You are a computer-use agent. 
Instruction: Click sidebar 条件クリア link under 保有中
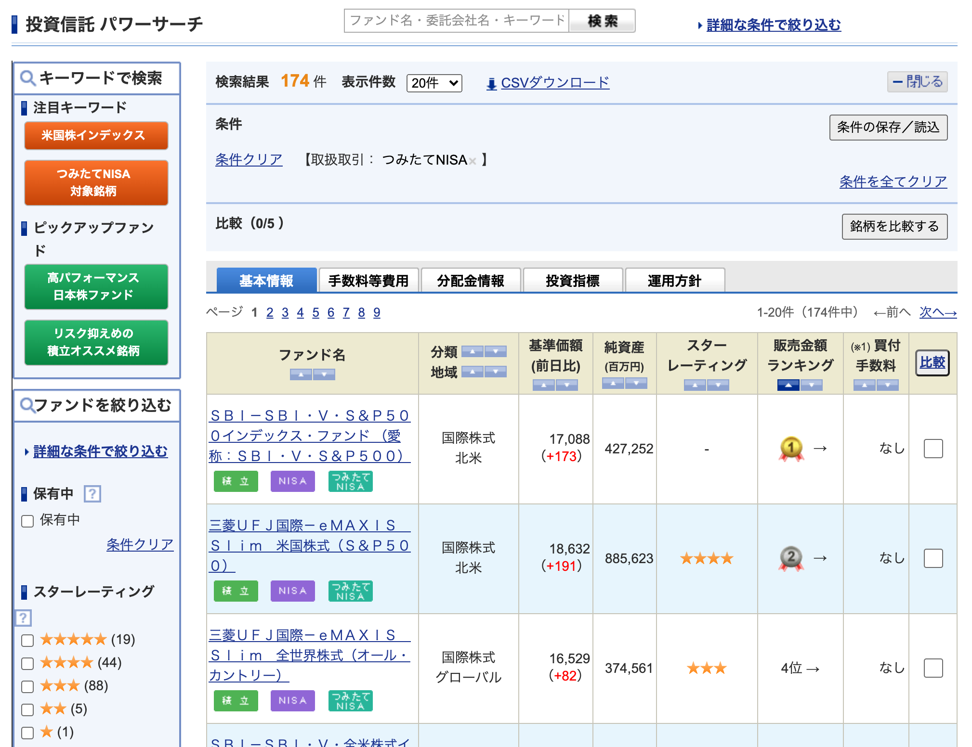click(x=140, y=544)
